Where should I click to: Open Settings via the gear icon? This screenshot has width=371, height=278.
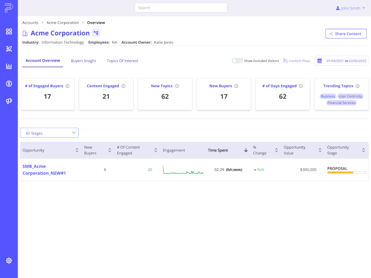(9, 260)
